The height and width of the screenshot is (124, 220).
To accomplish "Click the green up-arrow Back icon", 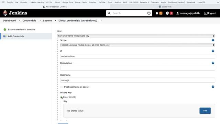I will point(5,29).
